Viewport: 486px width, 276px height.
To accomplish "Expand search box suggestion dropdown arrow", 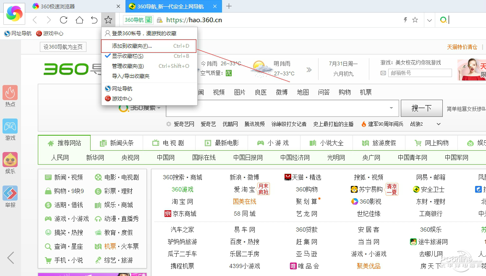I will click(392, 108).
